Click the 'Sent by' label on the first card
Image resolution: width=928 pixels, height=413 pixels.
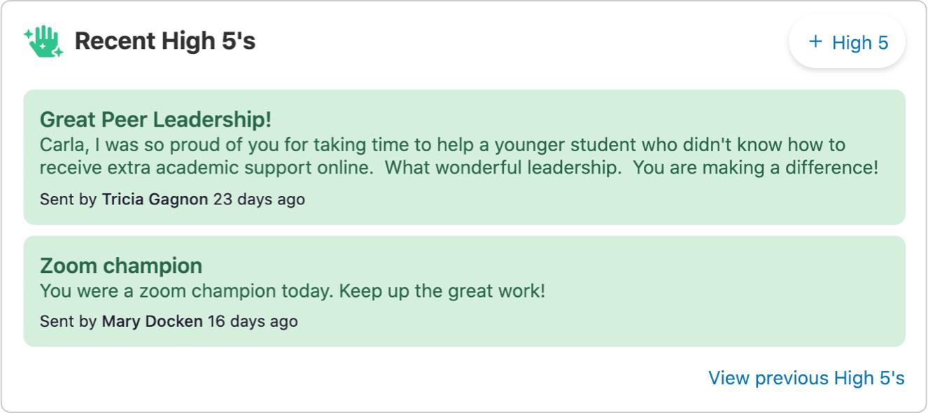(67, 199)
